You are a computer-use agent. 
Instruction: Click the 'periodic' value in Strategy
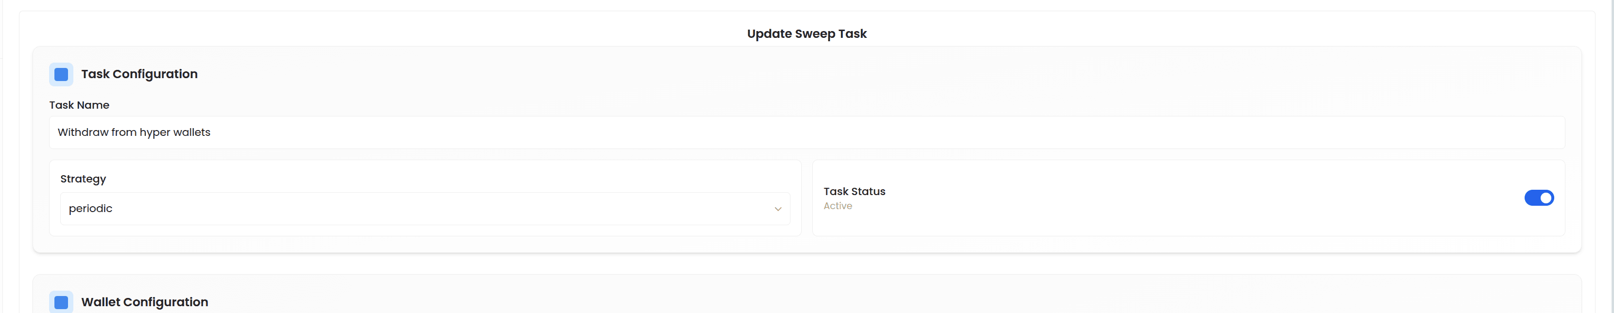[x=90, y=209]
